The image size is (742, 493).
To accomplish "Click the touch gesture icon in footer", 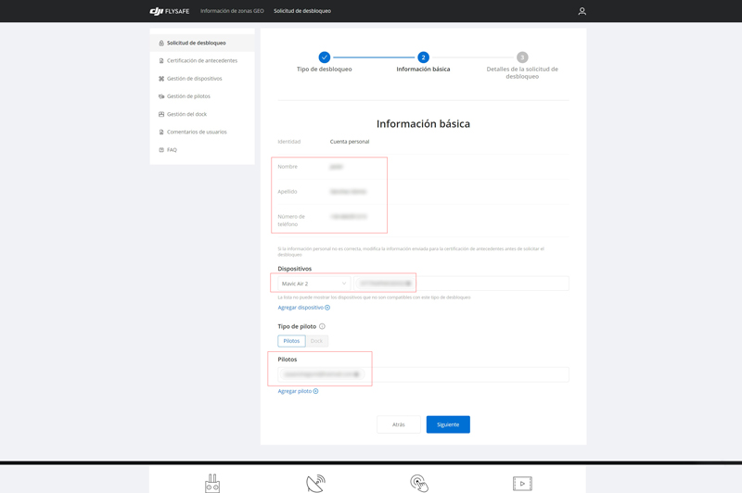I will point(419,483).
